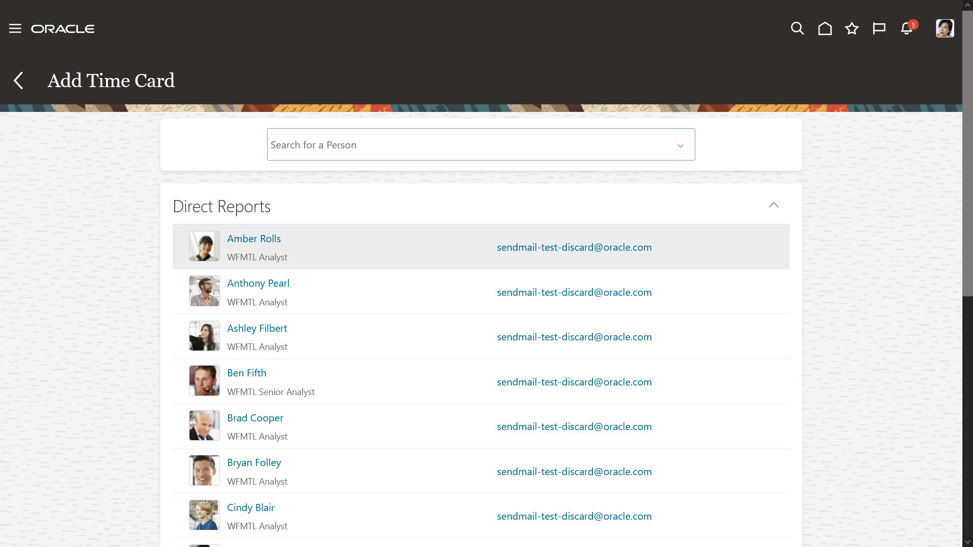The width and height of the screenshot is (973, 547).
Task: Click Brad Cooper's profile photo
Action: 204,425
